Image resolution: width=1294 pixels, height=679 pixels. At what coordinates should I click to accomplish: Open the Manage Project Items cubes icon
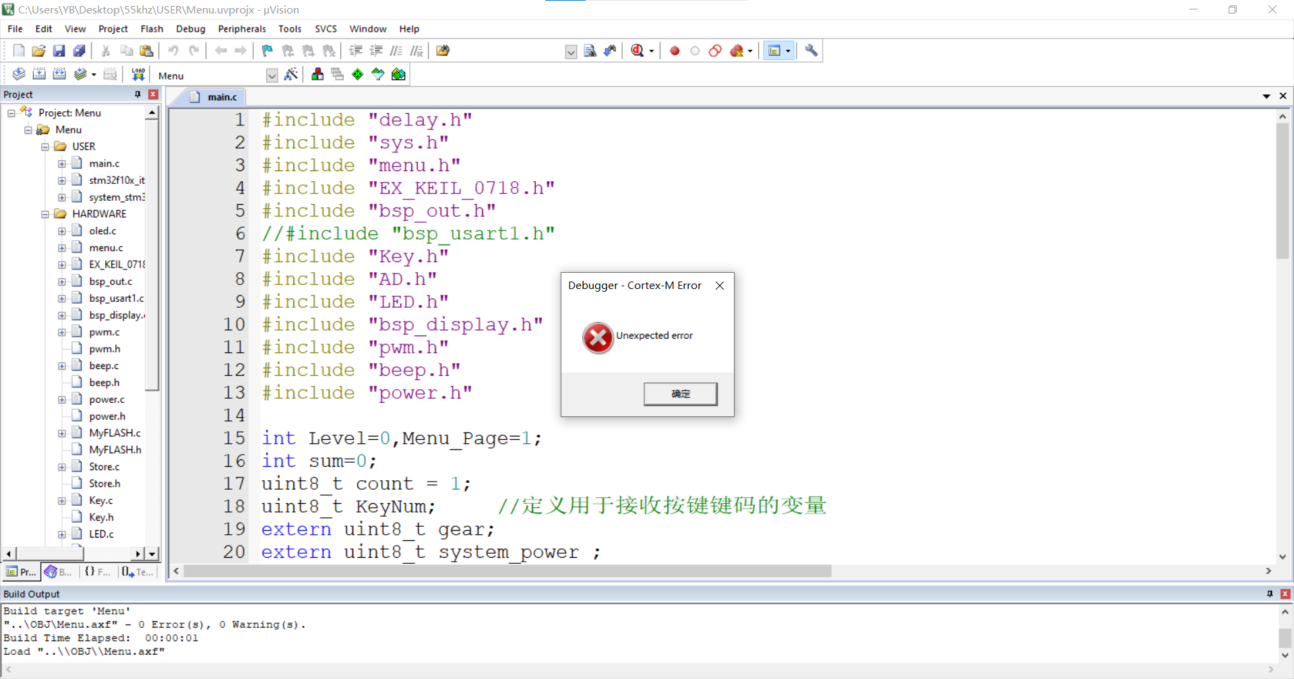[x=317, y=75]
